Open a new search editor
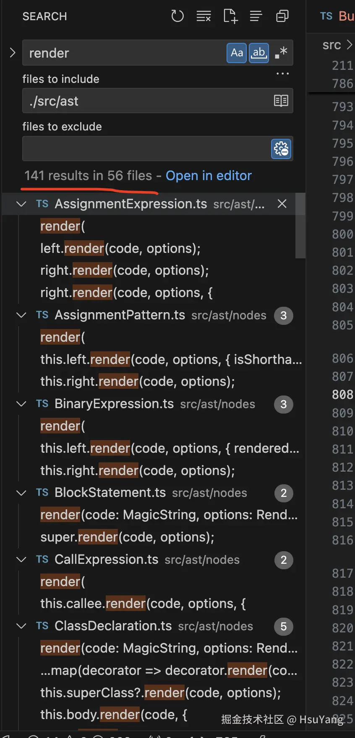355x738 pixels. click(230, 16)
